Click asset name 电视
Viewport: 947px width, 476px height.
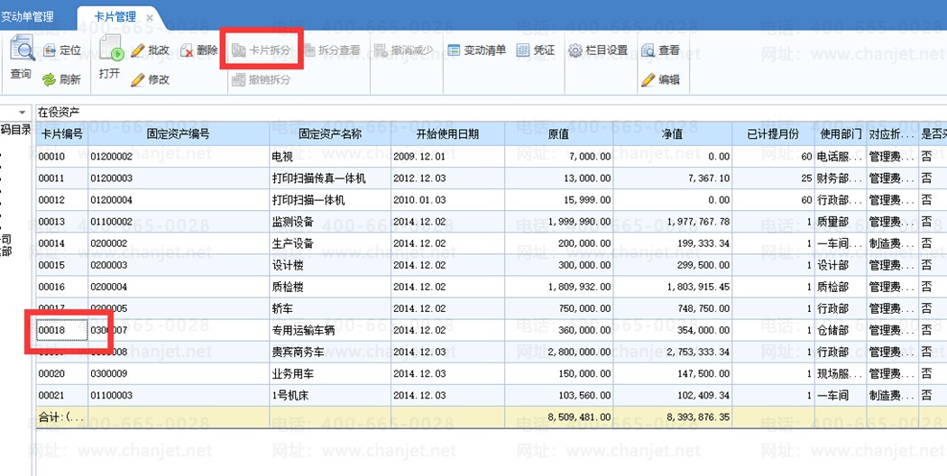282,157
